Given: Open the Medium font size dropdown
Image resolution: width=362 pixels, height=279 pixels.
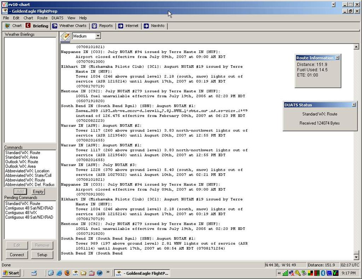Looking at the screenshot, I should coord(98,36).
